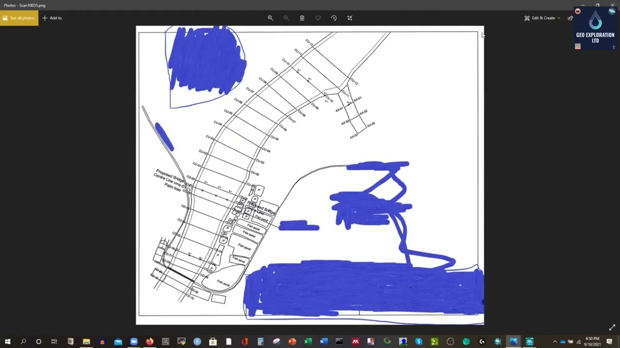Open the crop tool

click(350, 18)
